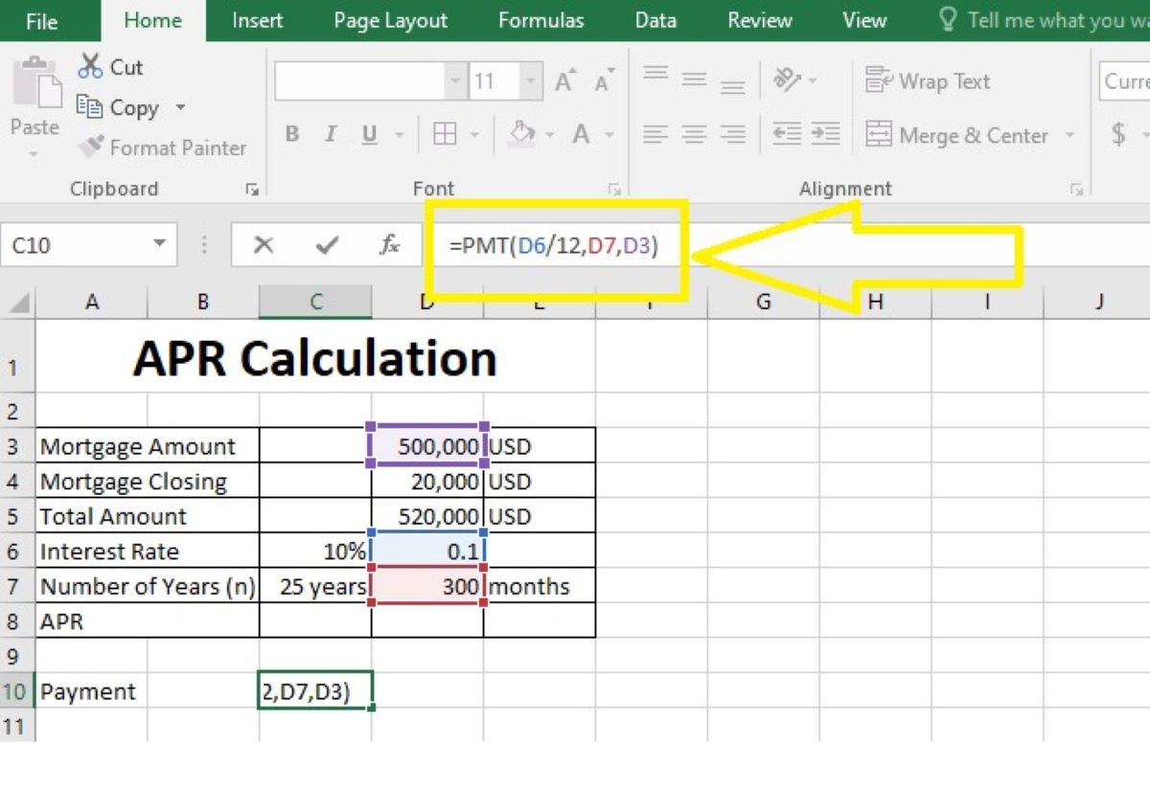Select the Format Painter brush
The image size is (1150, 791).
tap(91, 147)
